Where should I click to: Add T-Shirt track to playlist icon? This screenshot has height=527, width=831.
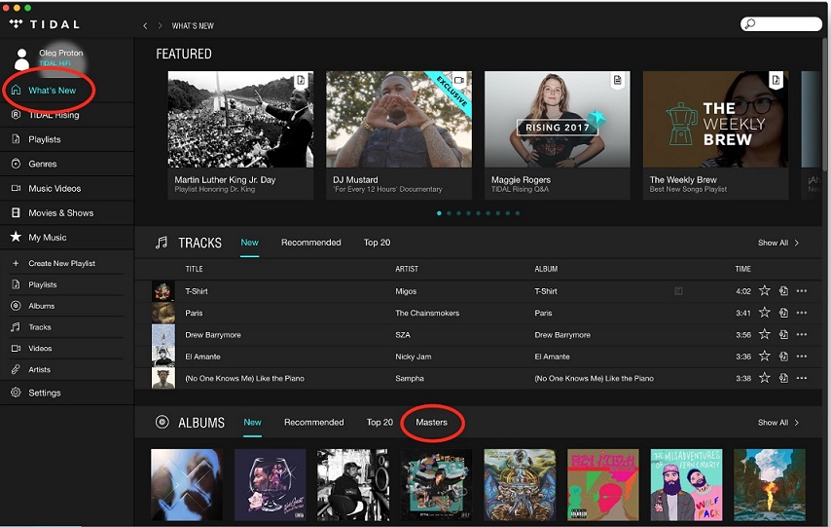tap(784, 291)
